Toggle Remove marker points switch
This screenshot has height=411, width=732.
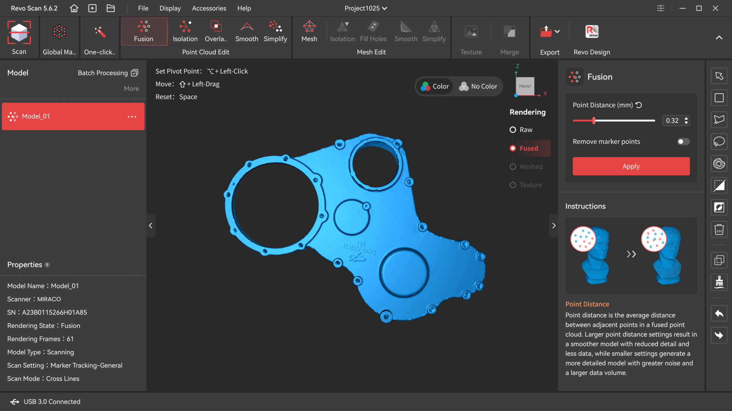tap(683, 142)
